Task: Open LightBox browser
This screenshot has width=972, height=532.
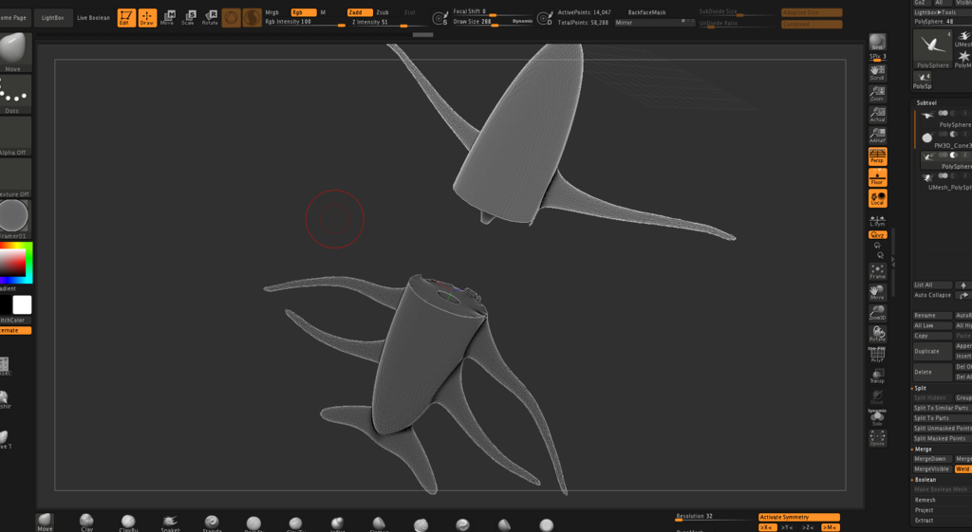Action: 53,18
